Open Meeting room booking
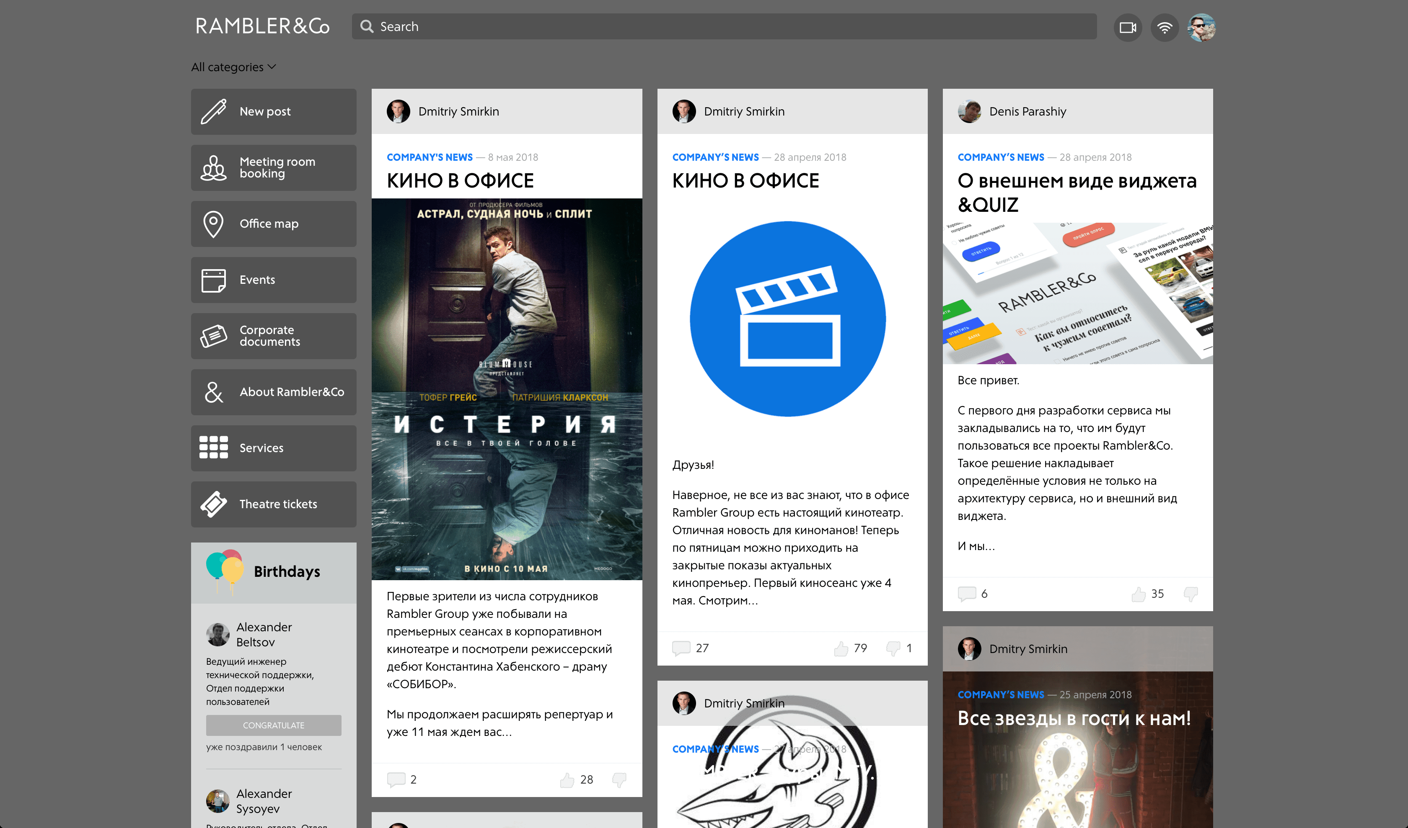This screenshot has height=828, width=1408. pyautogui.click(x=274, y=167)
